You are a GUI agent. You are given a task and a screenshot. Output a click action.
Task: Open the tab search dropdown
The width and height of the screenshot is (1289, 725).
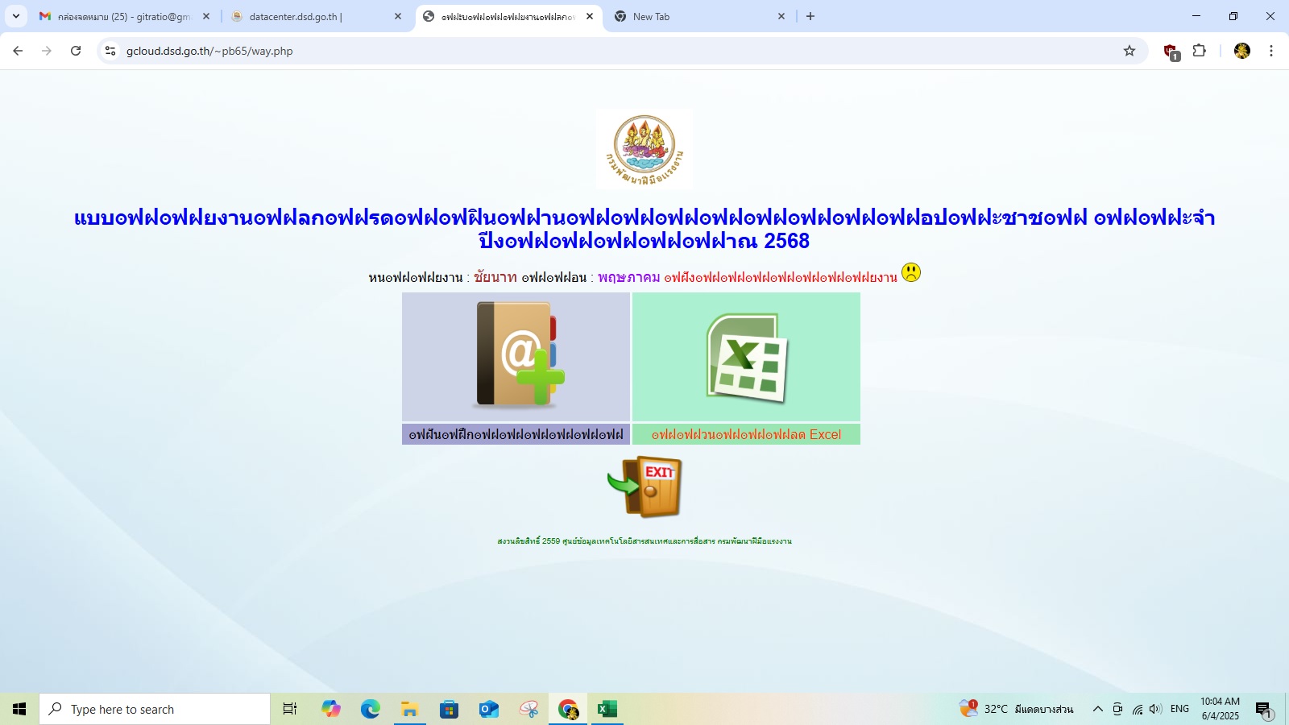(16, 16)
